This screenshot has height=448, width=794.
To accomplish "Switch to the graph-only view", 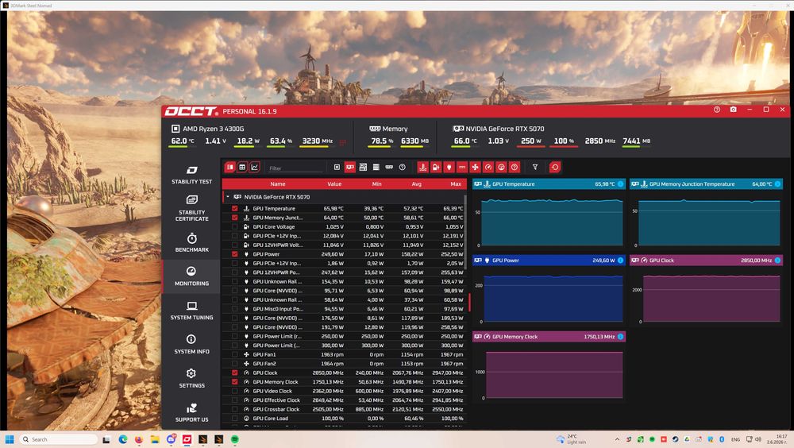I will point(254,168).
